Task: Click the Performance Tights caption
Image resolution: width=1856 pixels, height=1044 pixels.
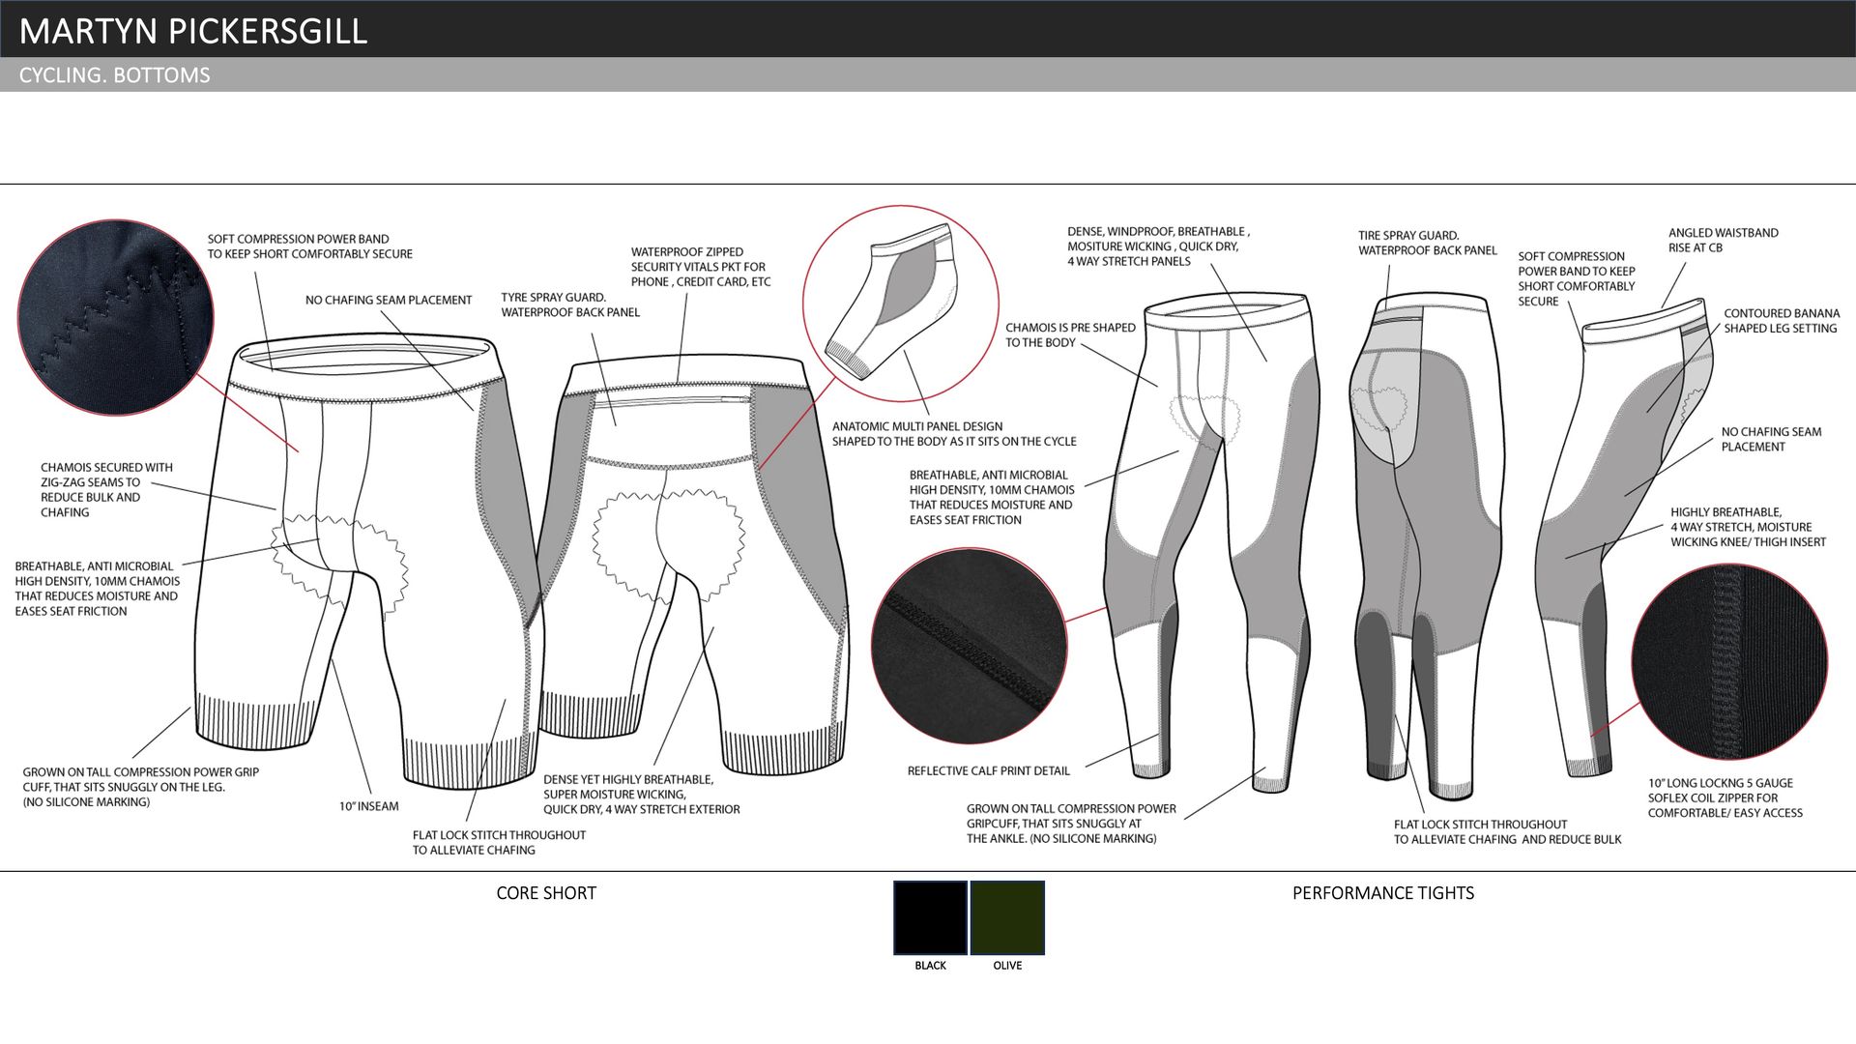Action: tap(1383, 893)
